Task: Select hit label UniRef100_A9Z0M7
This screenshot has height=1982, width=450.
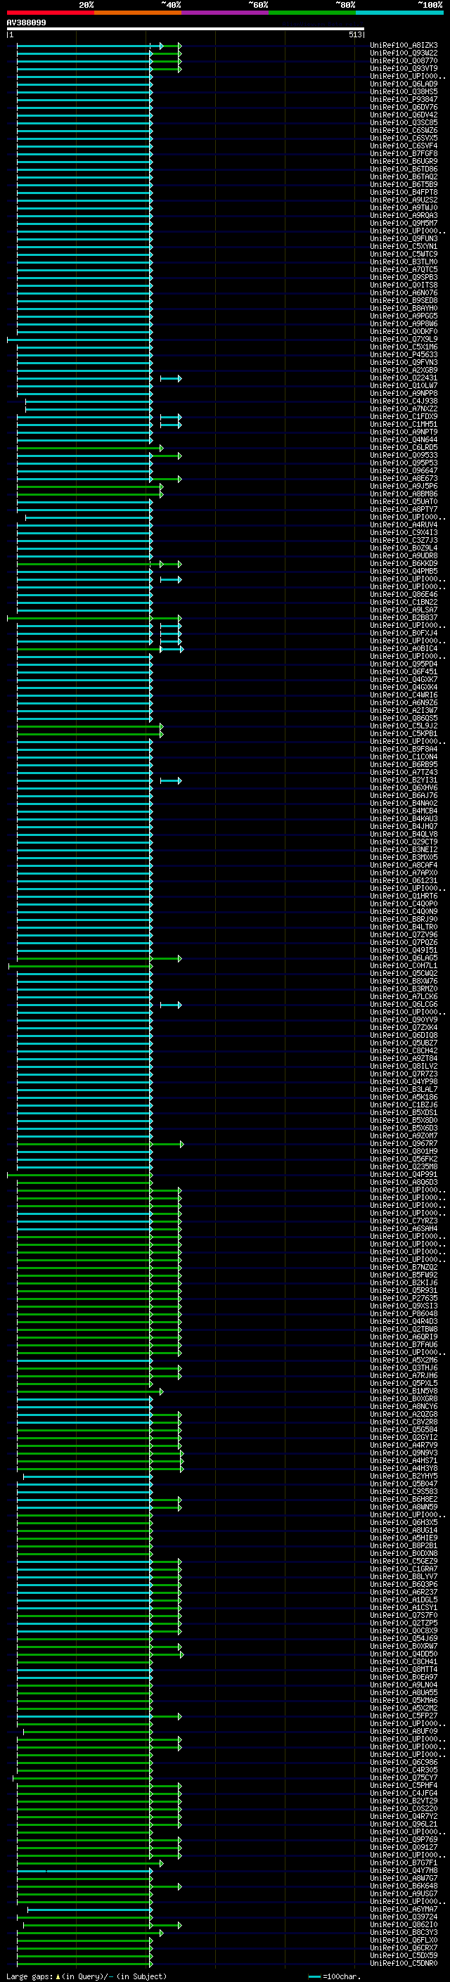Action: [403, 1135]
